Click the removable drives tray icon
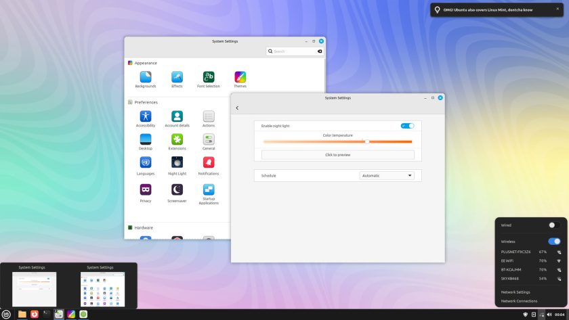The width and height of the screenshot is (569, 320). point(534,315)
